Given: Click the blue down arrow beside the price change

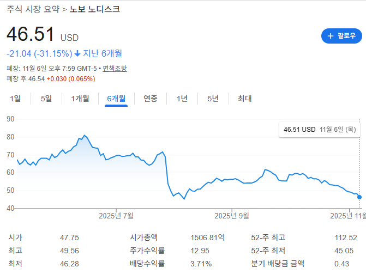Looking at the screenshot, I should pos(77,53).
